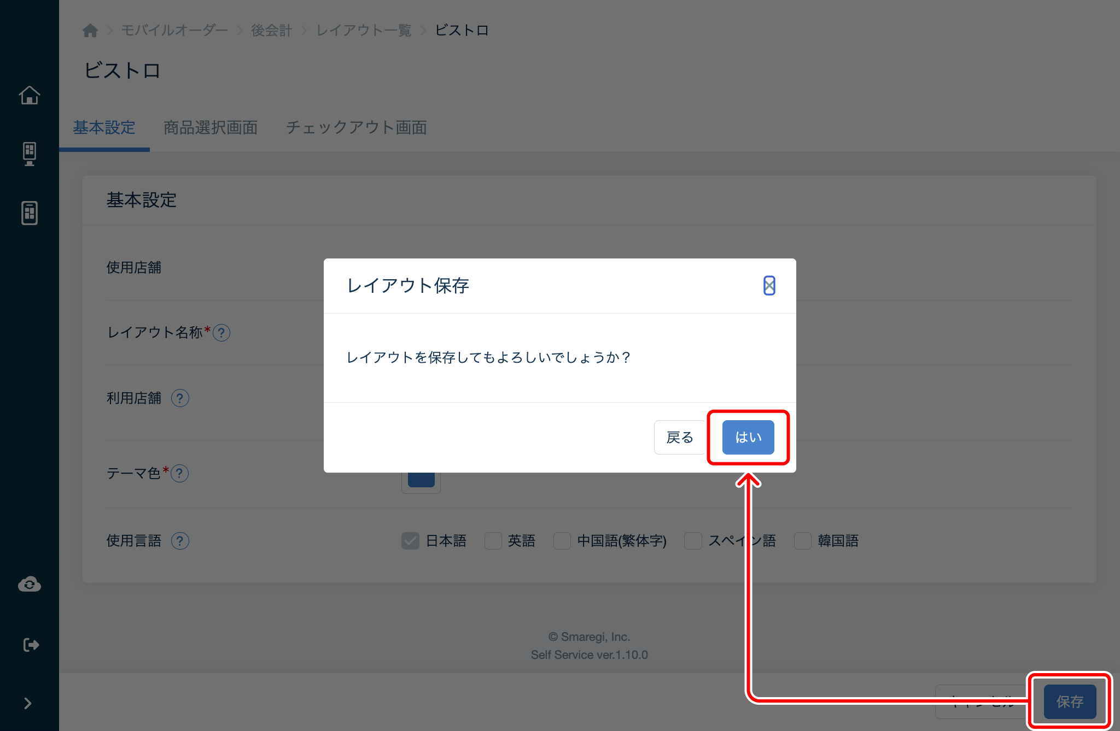Enable the 中国語(繁体字) checkbox
The width and height of the screenshot is (1120, 731).
(x=562, y=540)
